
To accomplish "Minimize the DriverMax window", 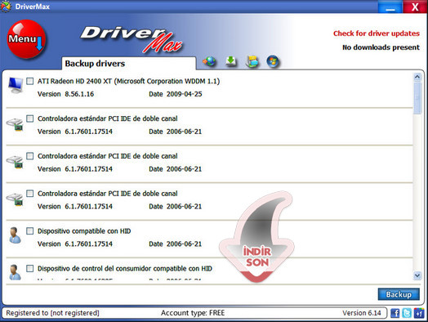I will [x=390, y=7].
